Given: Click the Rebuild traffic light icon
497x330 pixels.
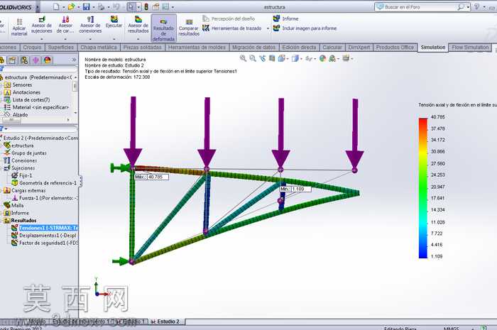Looking at the screenshot, I should tap(146, 6).
